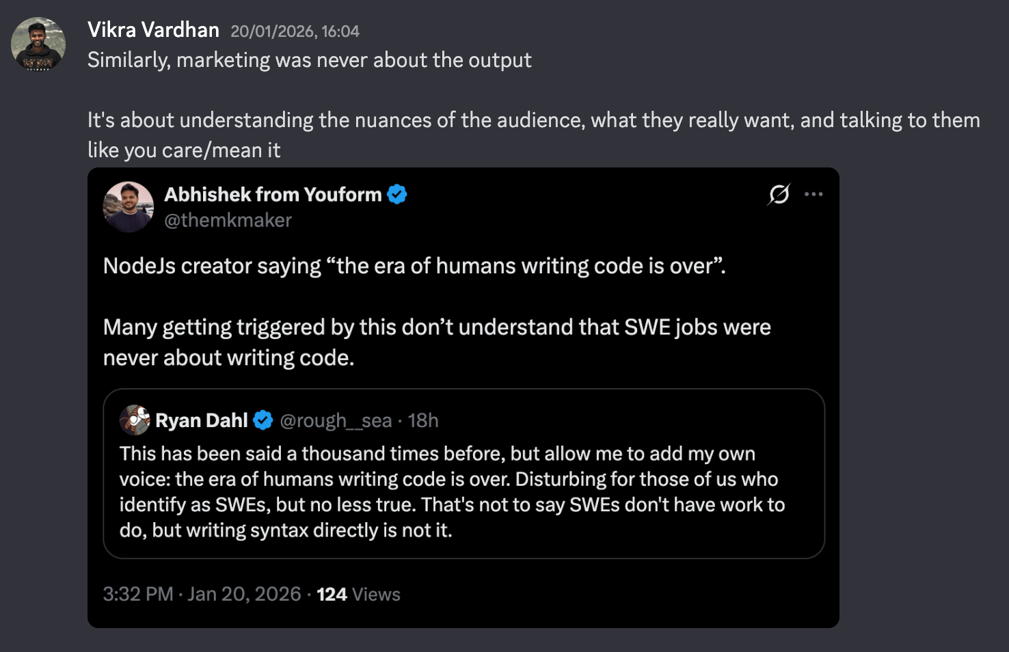Click the 20/01/2026, 16:04 message timestamp

pyautogui.click(x=295, y=31)
